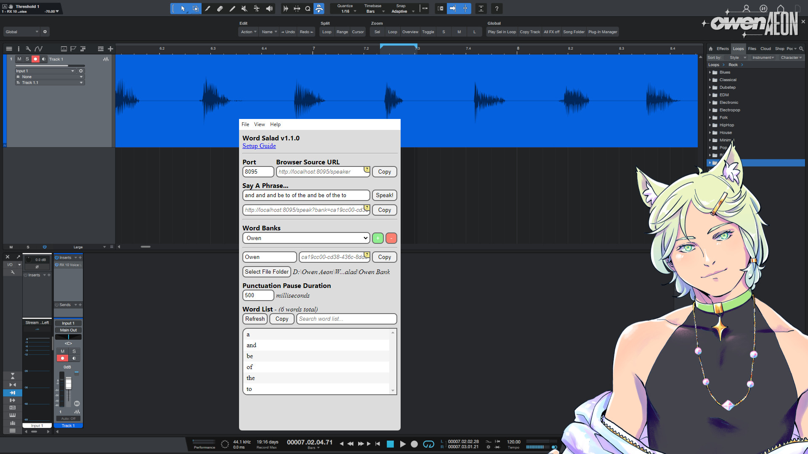Click the Fast Forward button in transport
This screenshot has width=808, height=454.
click(x=361, y=444)
